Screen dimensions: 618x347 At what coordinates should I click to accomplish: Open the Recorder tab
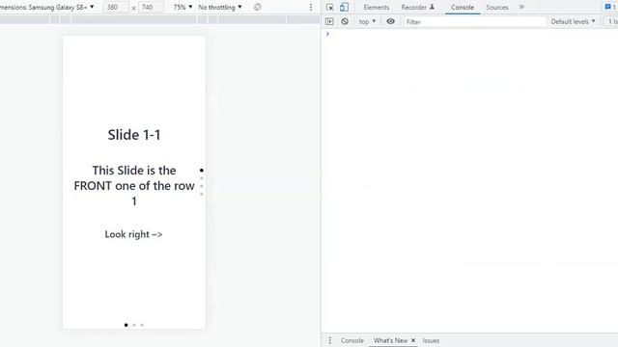point(417,7)
